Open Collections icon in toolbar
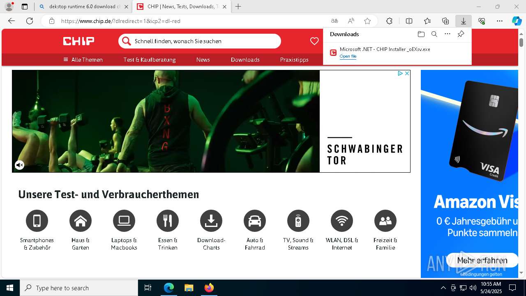This screenshot has height=296, width=526. (x=445, y=21)
